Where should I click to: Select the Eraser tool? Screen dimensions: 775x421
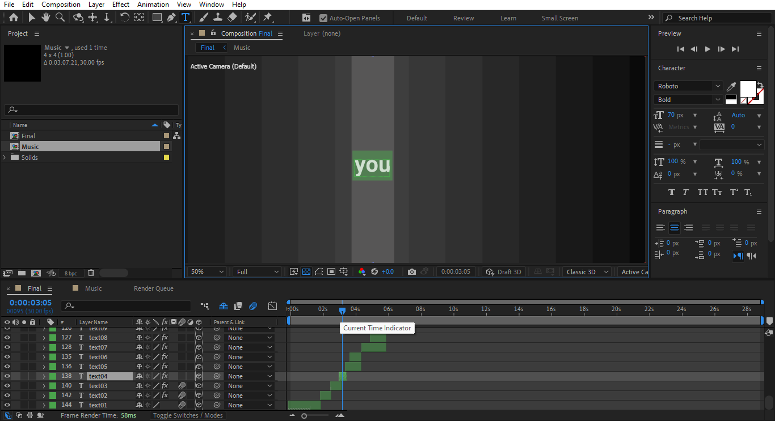point(231,18)
